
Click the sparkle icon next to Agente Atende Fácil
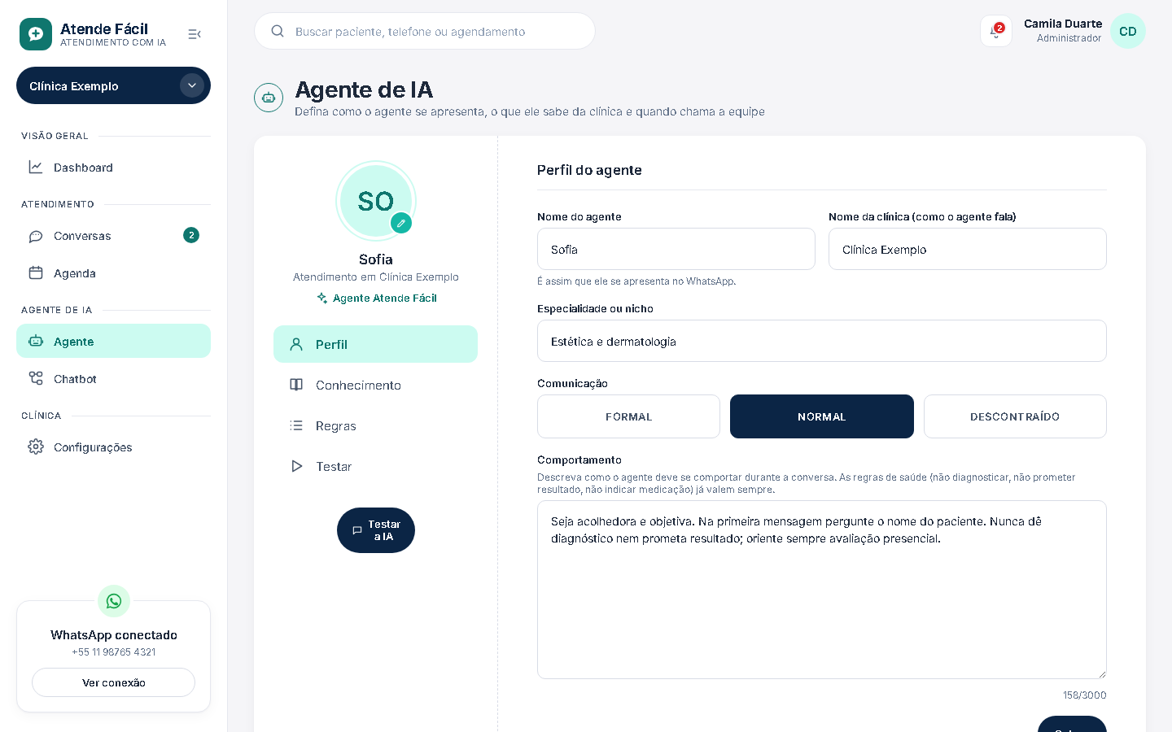tap(322, 298)
